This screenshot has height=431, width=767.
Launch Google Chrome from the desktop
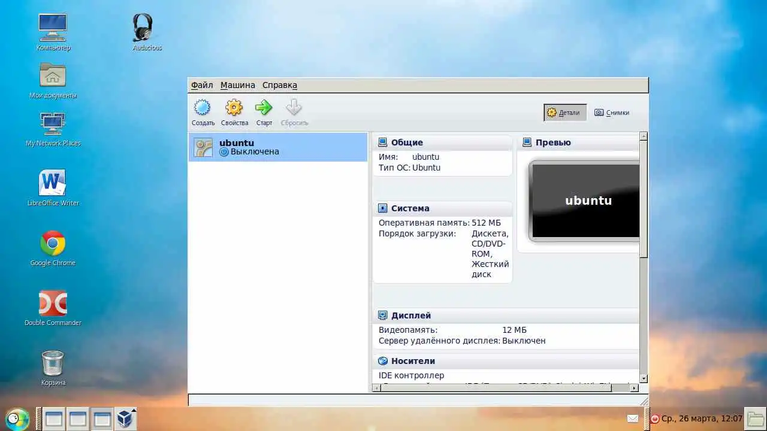[53, 243]
